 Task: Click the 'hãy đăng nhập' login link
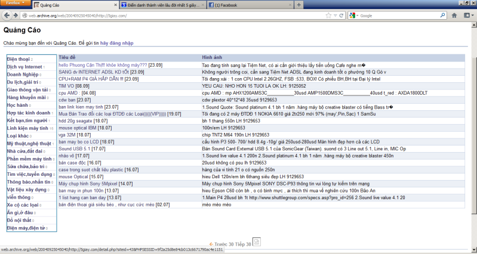coord(117,43)
